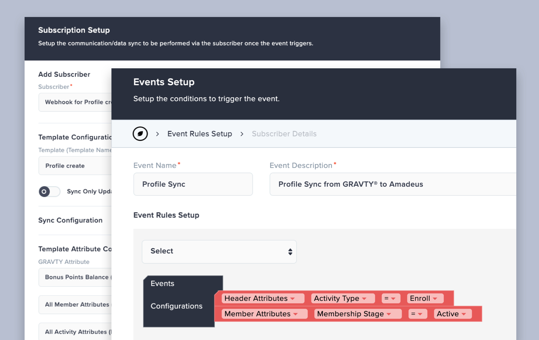Click the up-down arrows on Select box

tap(290, 252)
